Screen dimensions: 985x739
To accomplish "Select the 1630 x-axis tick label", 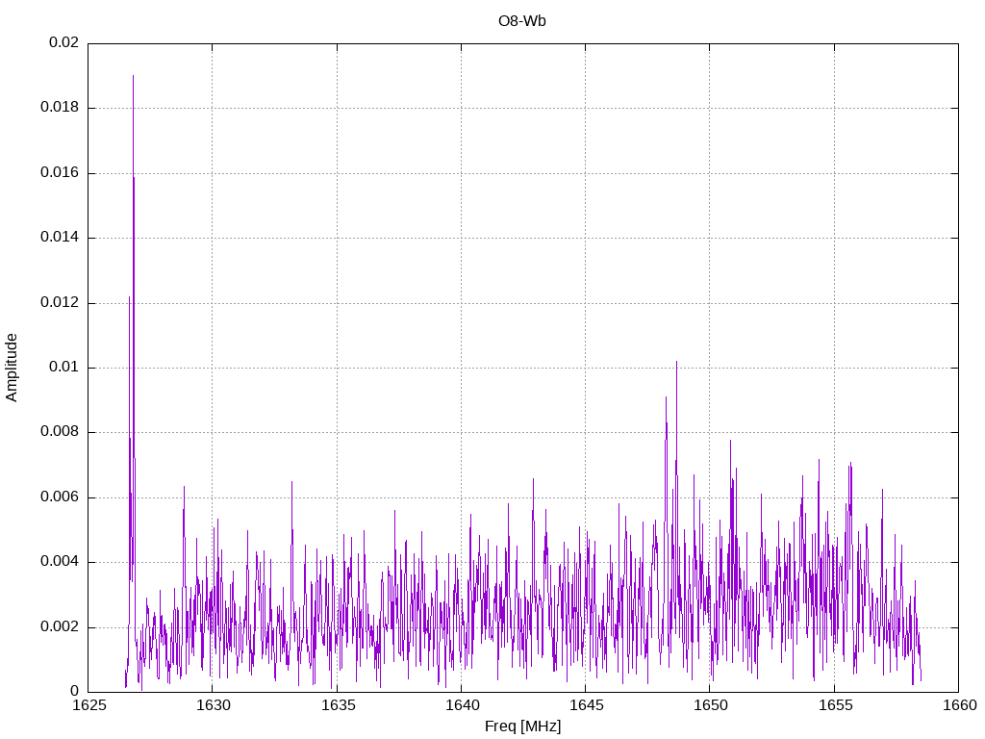I will pos(213,706).
